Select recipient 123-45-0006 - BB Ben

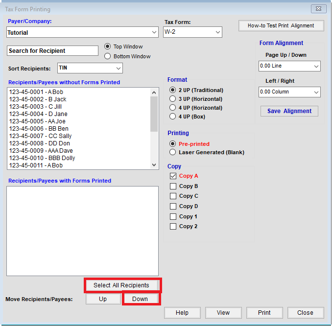tap(78, 129)
